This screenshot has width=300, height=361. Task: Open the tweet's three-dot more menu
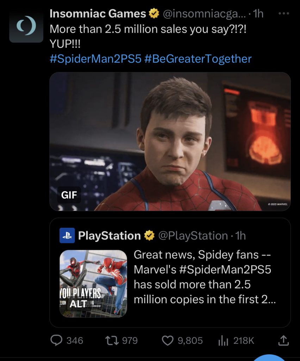(283, 14)
